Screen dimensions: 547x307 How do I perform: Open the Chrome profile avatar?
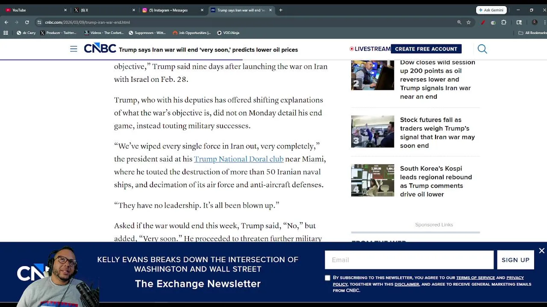[535, 22]
